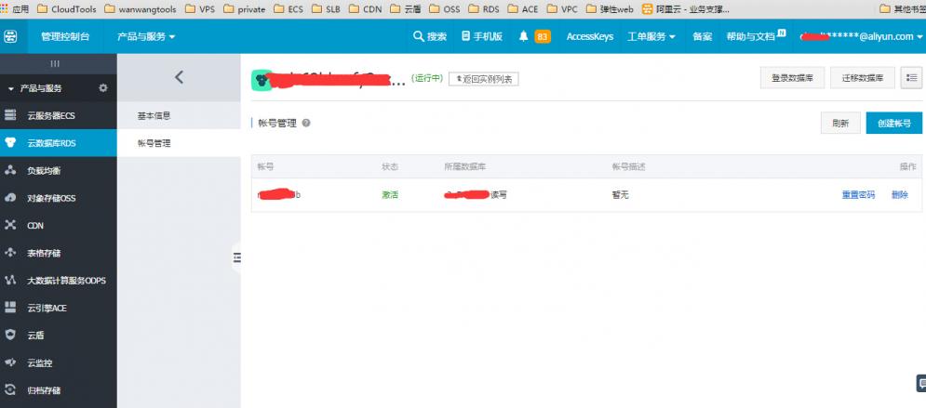Image resolution: width=926 pixels, height=408 pixels.
Task: Open the notification bell icon
Action: 524,36
